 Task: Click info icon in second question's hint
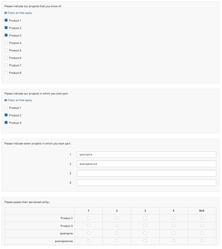pyautogui.click(x=6, y=100)
